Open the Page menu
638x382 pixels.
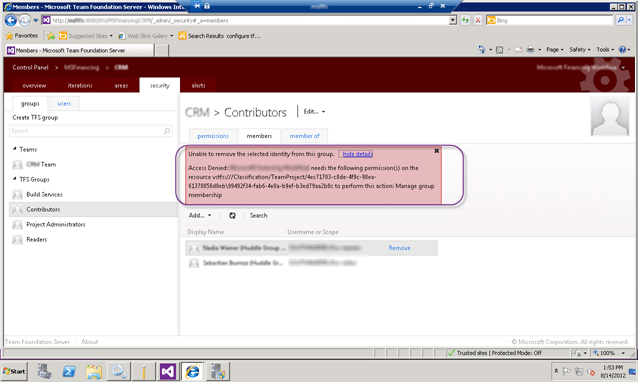pyautogui.click(x=555, y=49)
